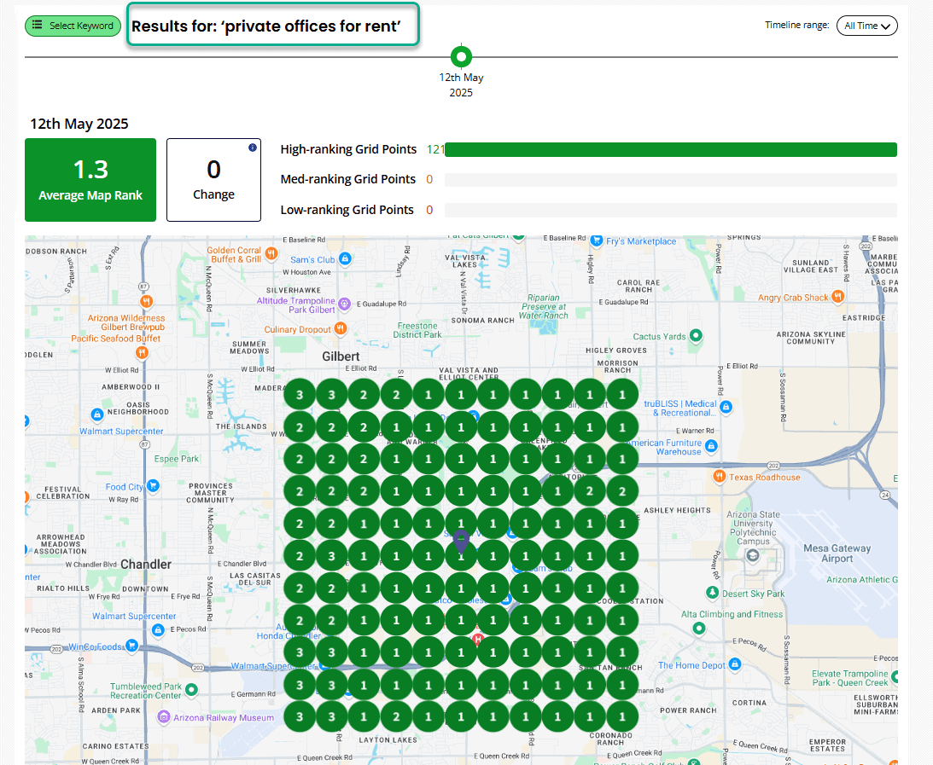The height and width of the screenshot is (765, 933).
Task: Click the Angry Crab Shack restaurant icon
Action: [x=837, y=296]
